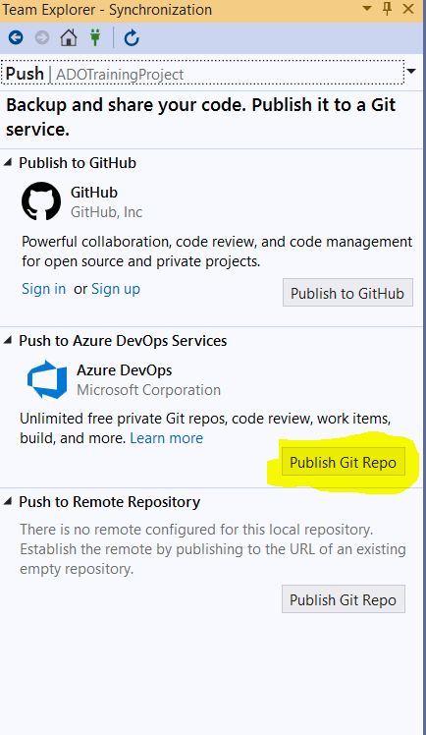
Task: Toggle Auto Hide pin icon
Action: point(387,9)
